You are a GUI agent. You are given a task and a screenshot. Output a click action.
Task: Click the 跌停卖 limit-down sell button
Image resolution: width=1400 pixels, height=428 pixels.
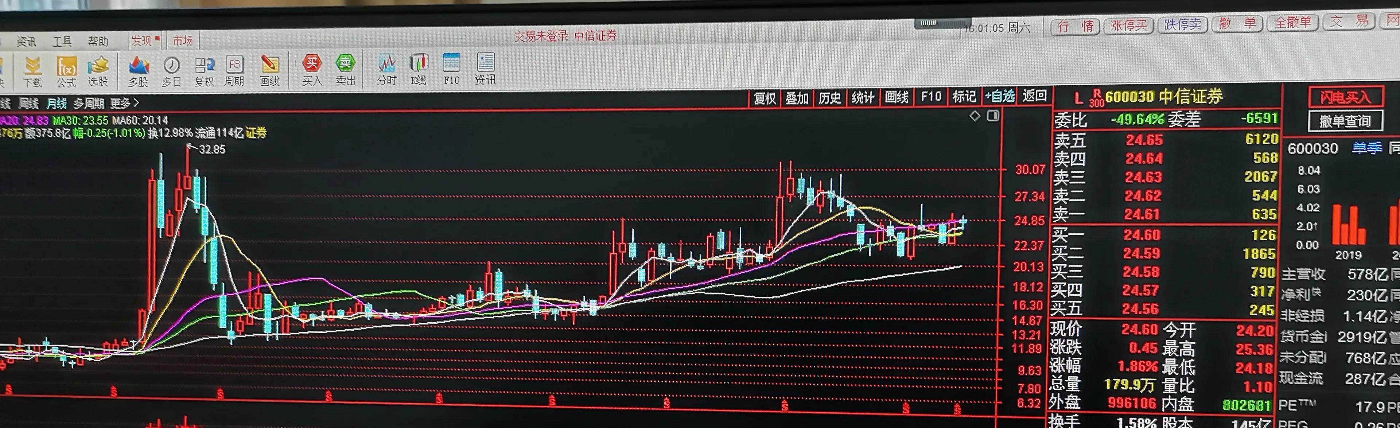click(1183, 24)
